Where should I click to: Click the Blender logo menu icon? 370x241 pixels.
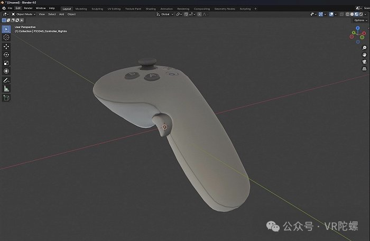[4, 8]
